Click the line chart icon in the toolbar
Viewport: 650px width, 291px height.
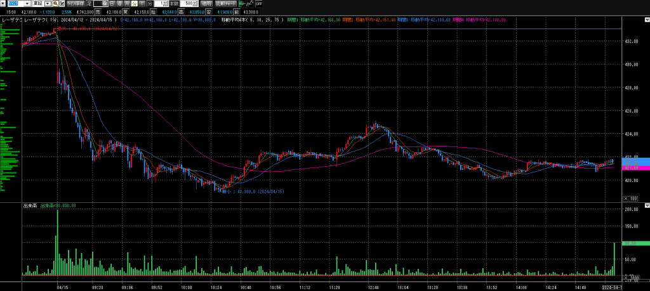tap(249, 4)
